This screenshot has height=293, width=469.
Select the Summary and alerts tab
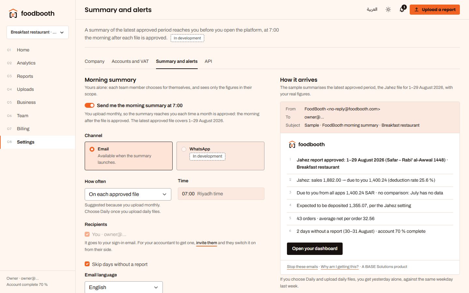pyautogui.click(x=177, y=61)
